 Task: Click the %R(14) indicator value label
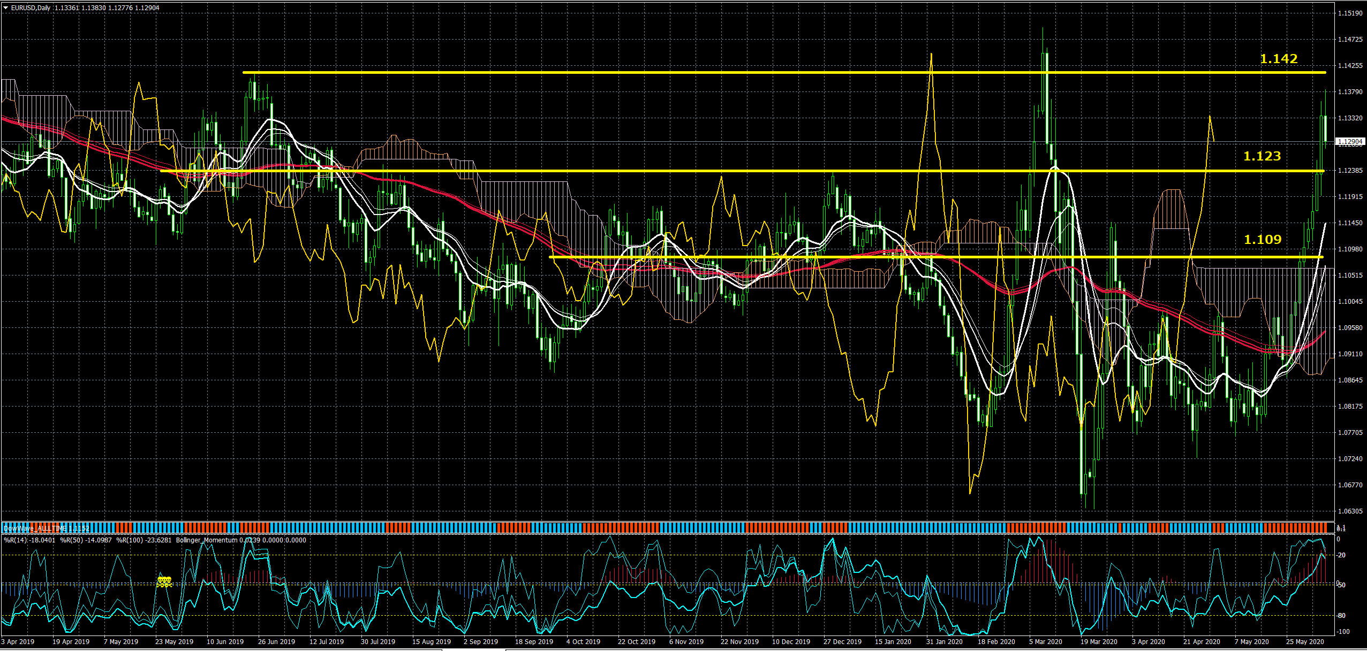[x=29, y=540]
